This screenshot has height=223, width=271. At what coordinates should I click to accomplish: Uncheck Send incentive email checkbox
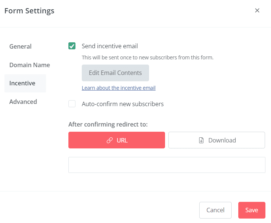(72, 46)
